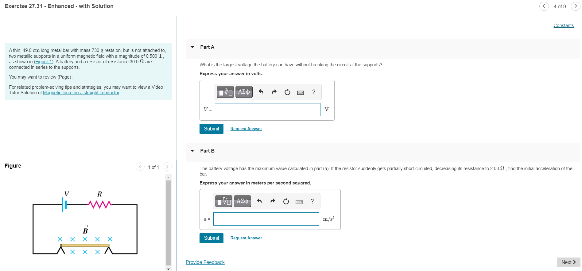
Task: Click the "4 of 9" page indicator
Action: point(560,6)
